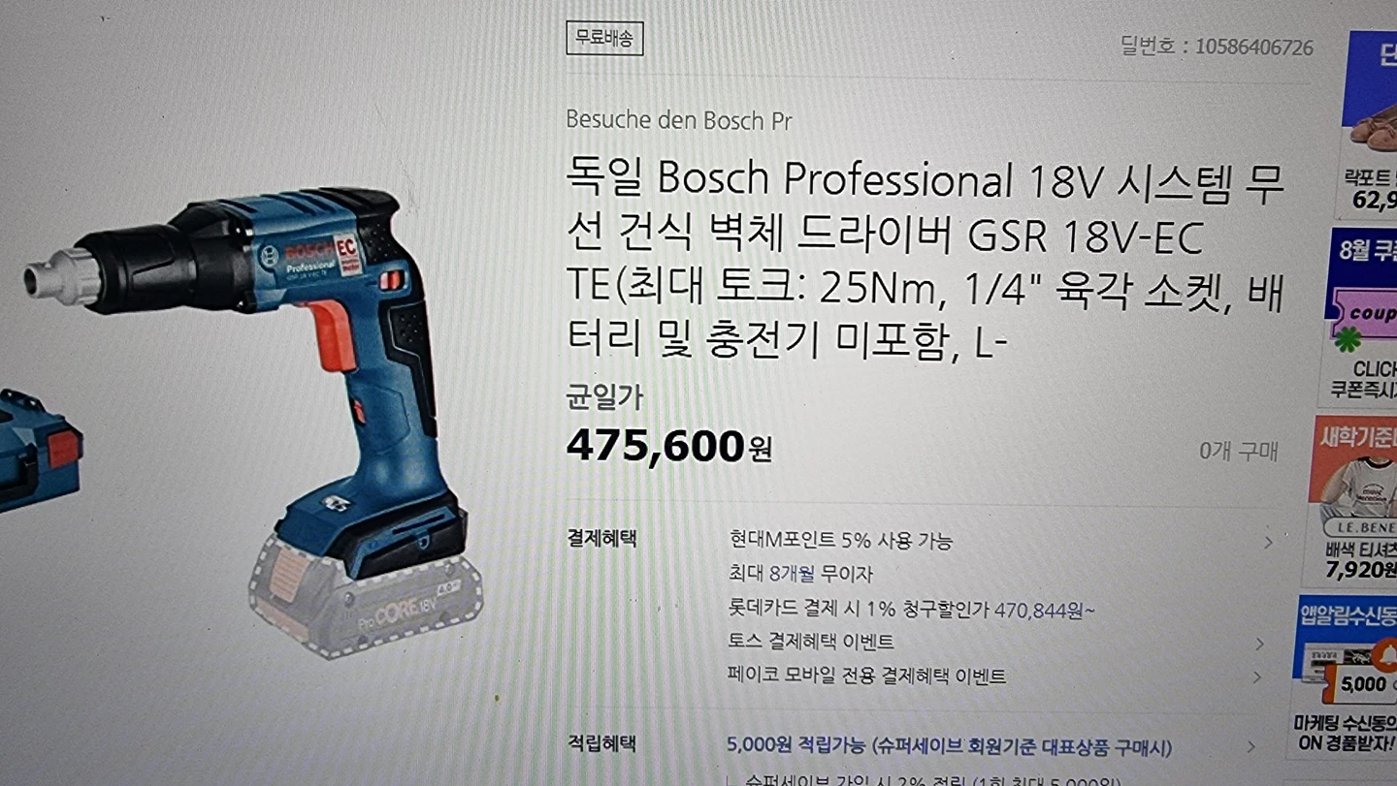Click the 무료배송 free shipping badge
Screen dimensions: 1397x786
pos(604,38)
